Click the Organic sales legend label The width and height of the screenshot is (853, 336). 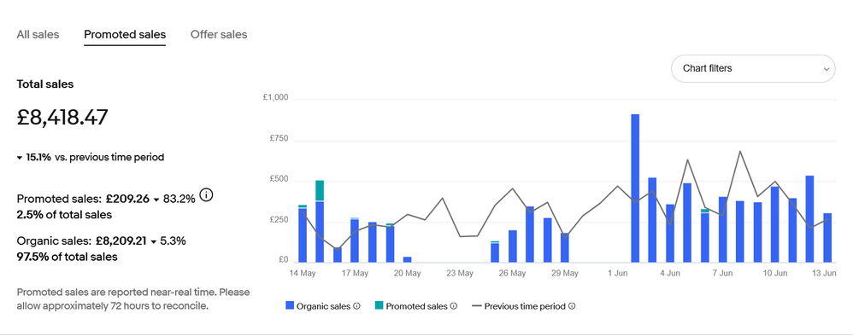323,306
